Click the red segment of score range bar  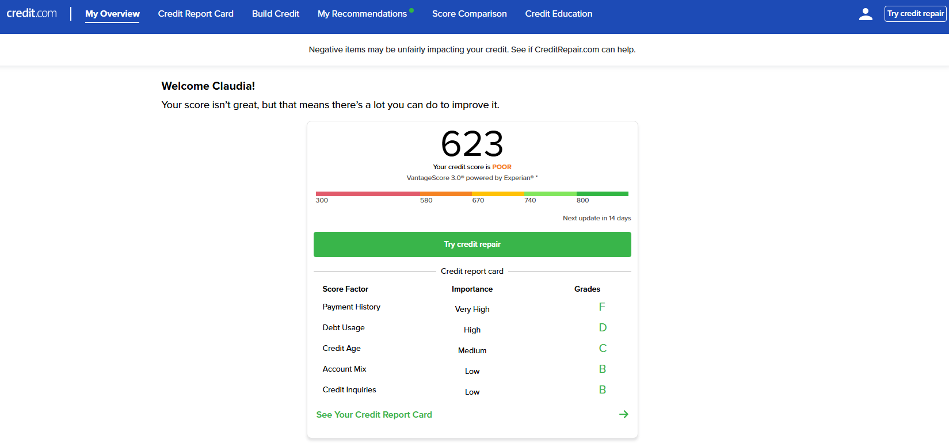point(367,194)
